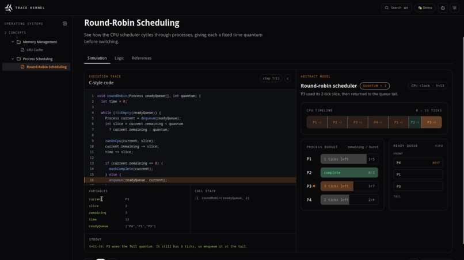The width and height of the screenshot is (464, 260).
Task: Select P1 entry in ready queue
Action: coord(418,174)
